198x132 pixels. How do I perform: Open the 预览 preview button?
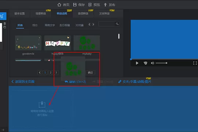point(94,5)
